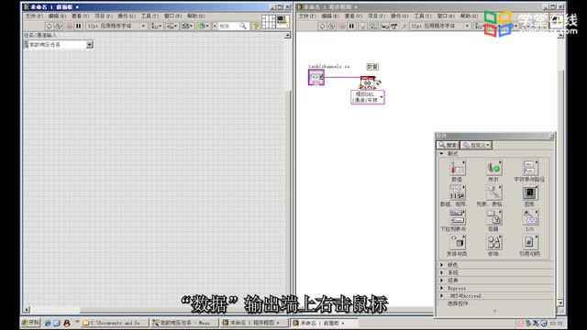587x330 pixels.
Task: Open I/O controls subpalette
Action: 529,217
